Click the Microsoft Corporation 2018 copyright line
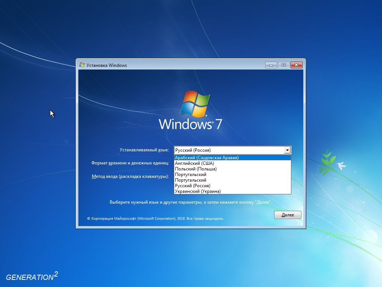The image size is (382, 287). pyautogui.click(x=156, y=218)
